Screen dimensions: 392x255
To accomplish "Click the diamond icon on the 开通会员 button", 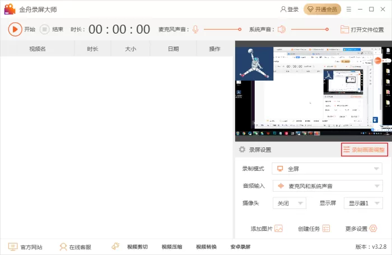I will pos(310,10).
